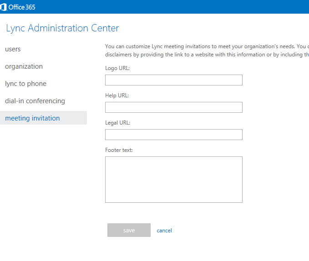Select the meeting invitation sidebar item

(32, 118)
